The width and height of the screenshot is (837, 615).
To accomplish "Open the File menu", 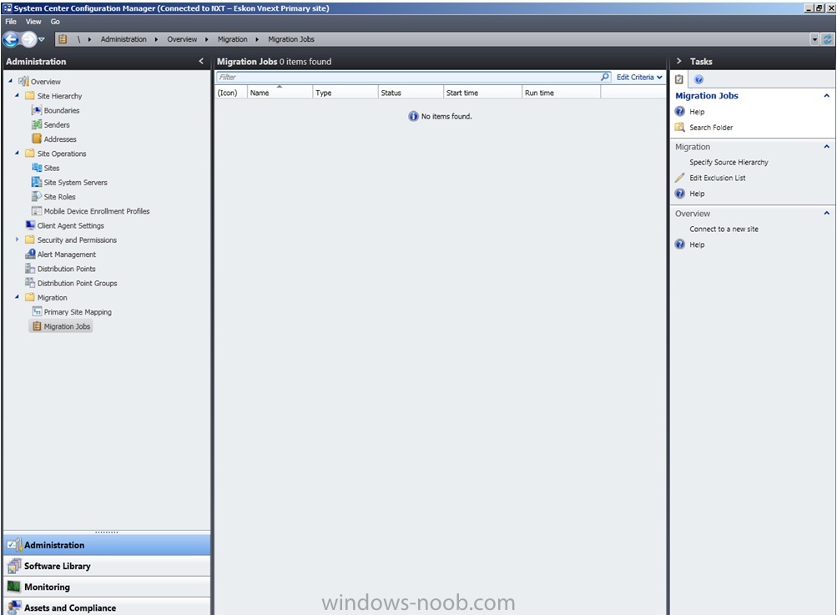I will coord(11,22).
